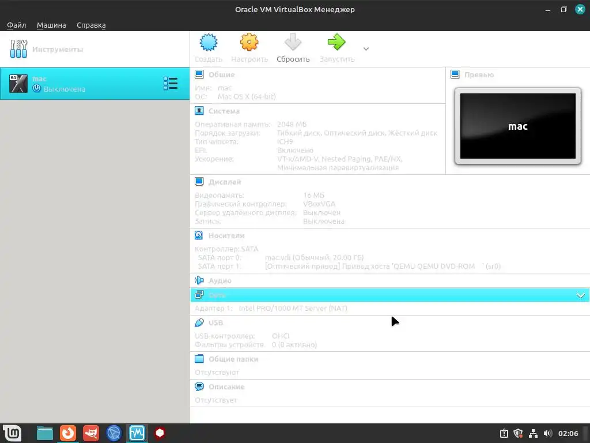The width and height of the screenshot is (590, 443).
Task: Click the Mac OS X 64 icon
Action: pyautogui.click(x=18, y=84)
